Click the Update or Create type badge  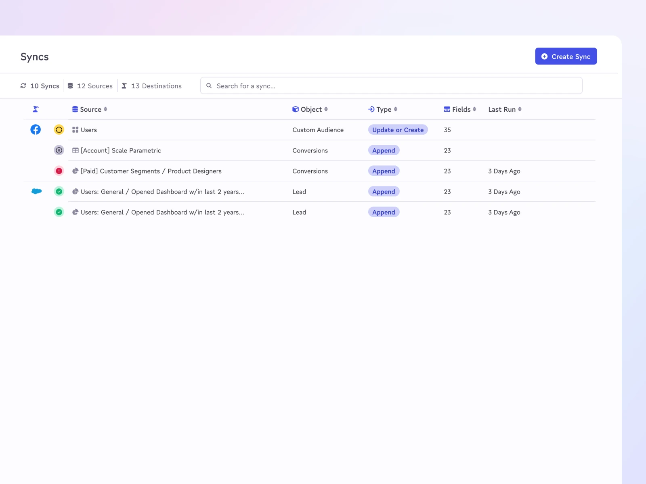(x=398, y=130)
